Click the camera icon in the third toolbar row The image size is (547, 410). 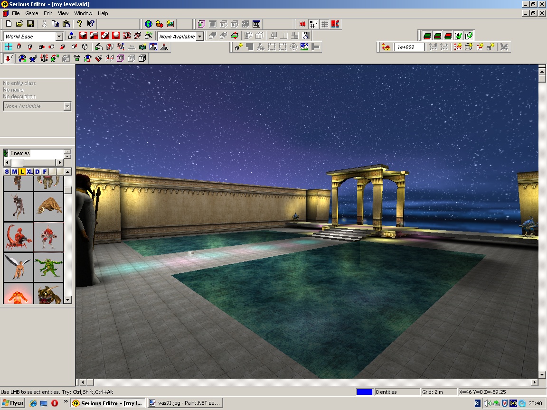click(x=142, y=47)
